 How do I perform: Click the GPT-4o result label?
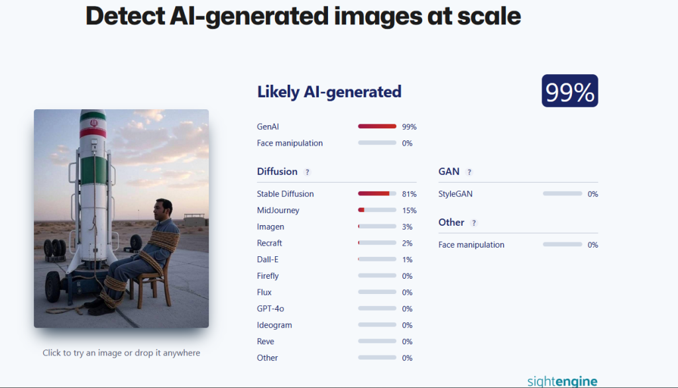coord(270,309)
